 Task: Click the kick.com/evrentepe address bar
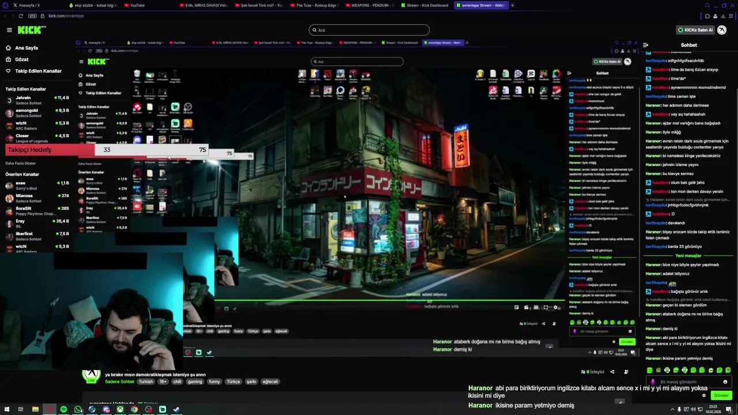pos(66,16)
